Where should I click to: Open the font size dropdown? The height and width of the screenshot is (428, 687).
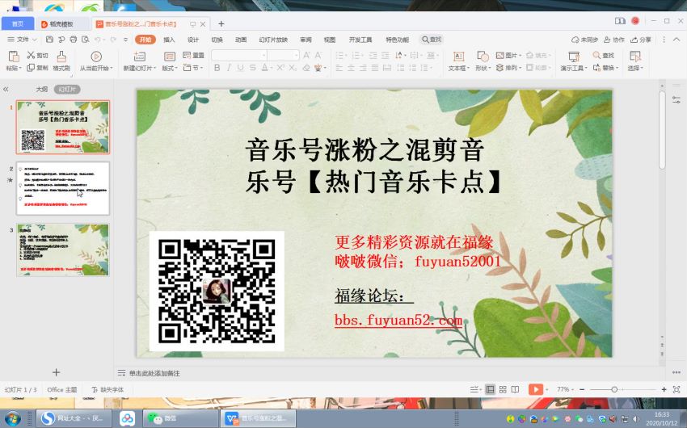(297, 55)
